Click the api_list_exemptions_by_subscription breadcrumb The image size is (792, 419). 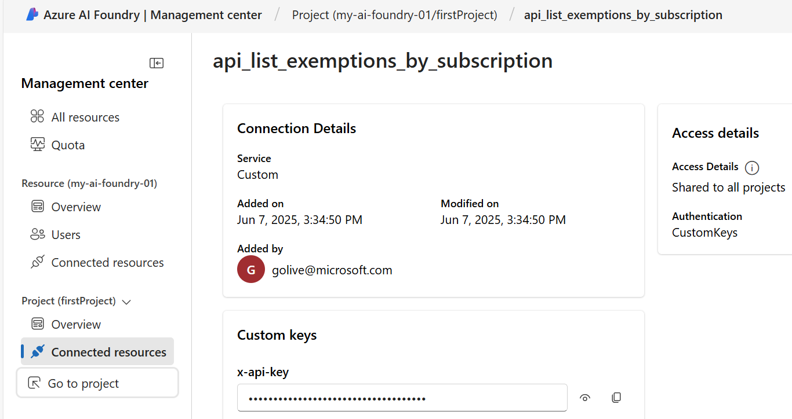(623, 15)
